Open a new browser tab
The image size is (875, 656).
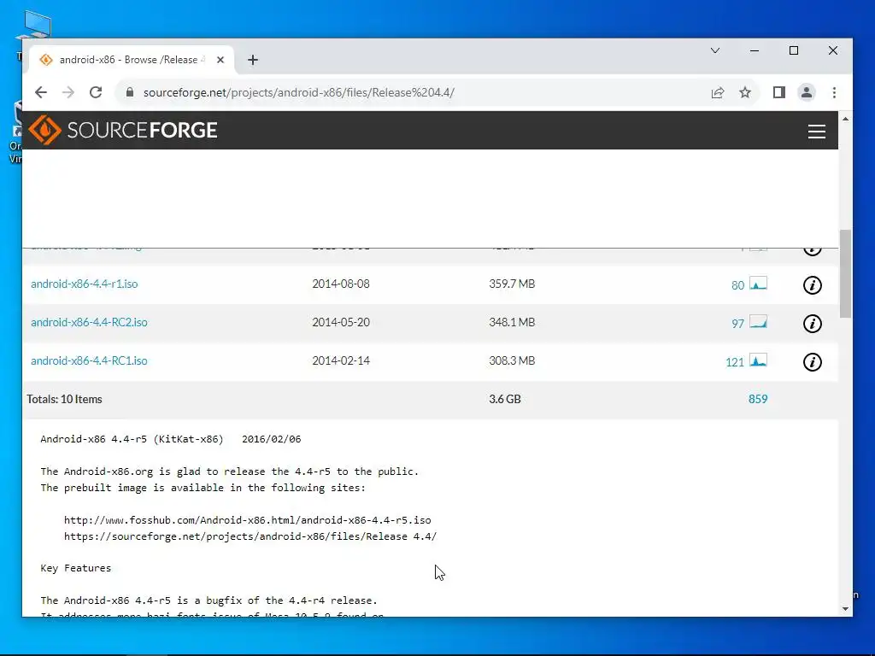[x=253, y=60]
